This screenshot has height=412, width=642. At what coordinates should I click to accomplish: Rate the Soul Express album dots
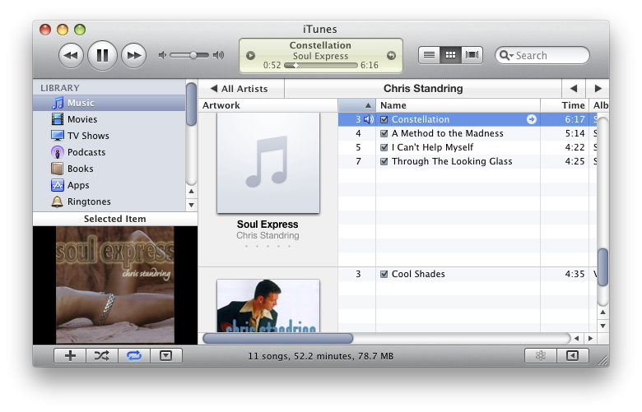click(x=267, y=247)
